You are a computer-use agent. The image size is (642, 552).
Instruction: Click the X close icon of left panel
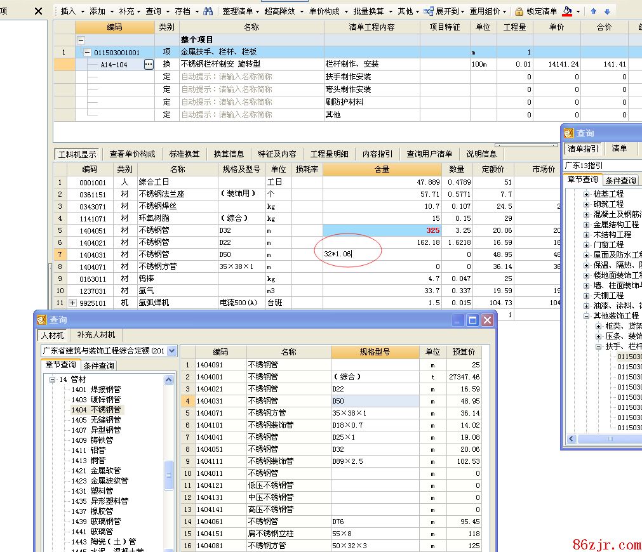pos(38,11)
